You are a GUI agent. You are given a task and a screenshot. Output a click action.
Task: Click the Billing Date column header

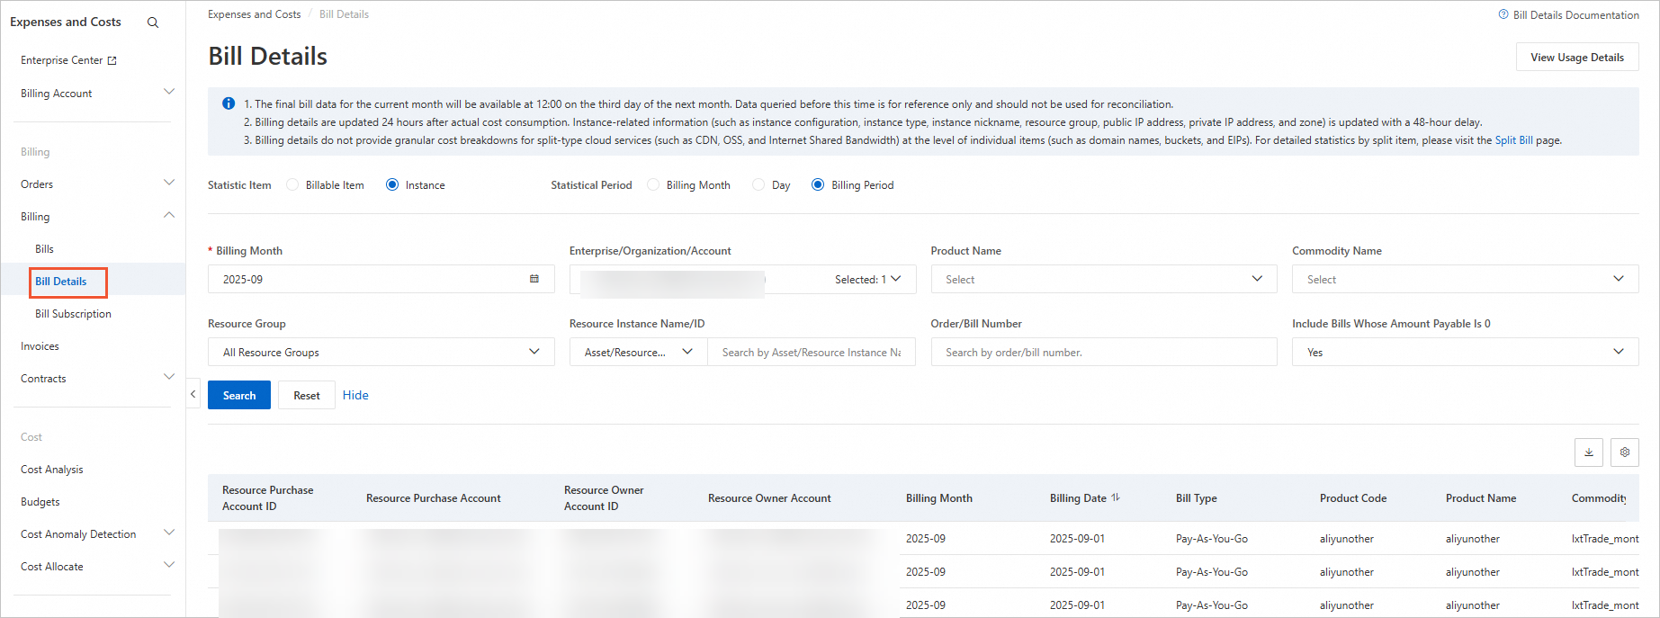pos(1078,498)
